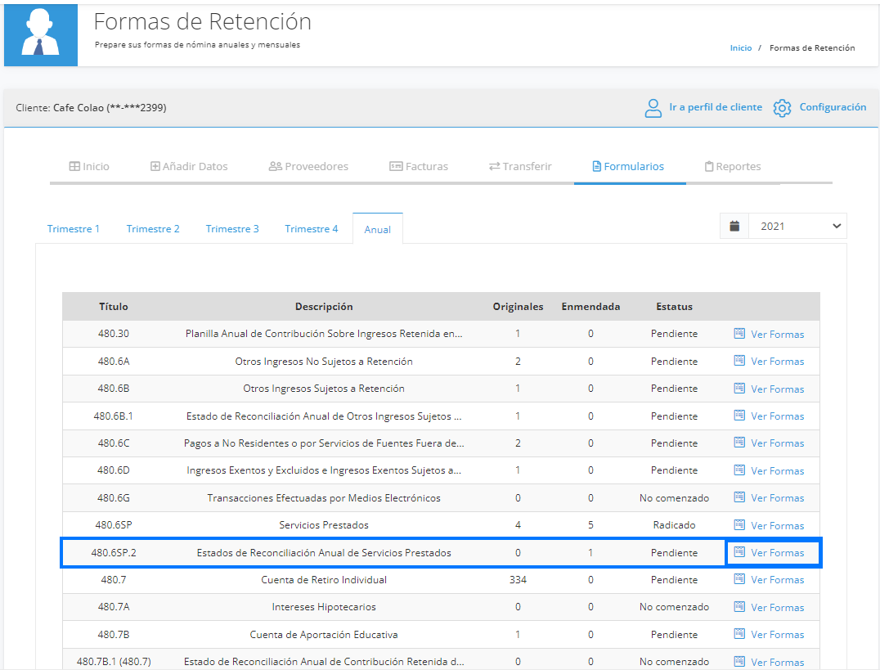Click Ver Formas for 480.7B
Viewport: 880px width, 670px height.
(x=777, y=635)
